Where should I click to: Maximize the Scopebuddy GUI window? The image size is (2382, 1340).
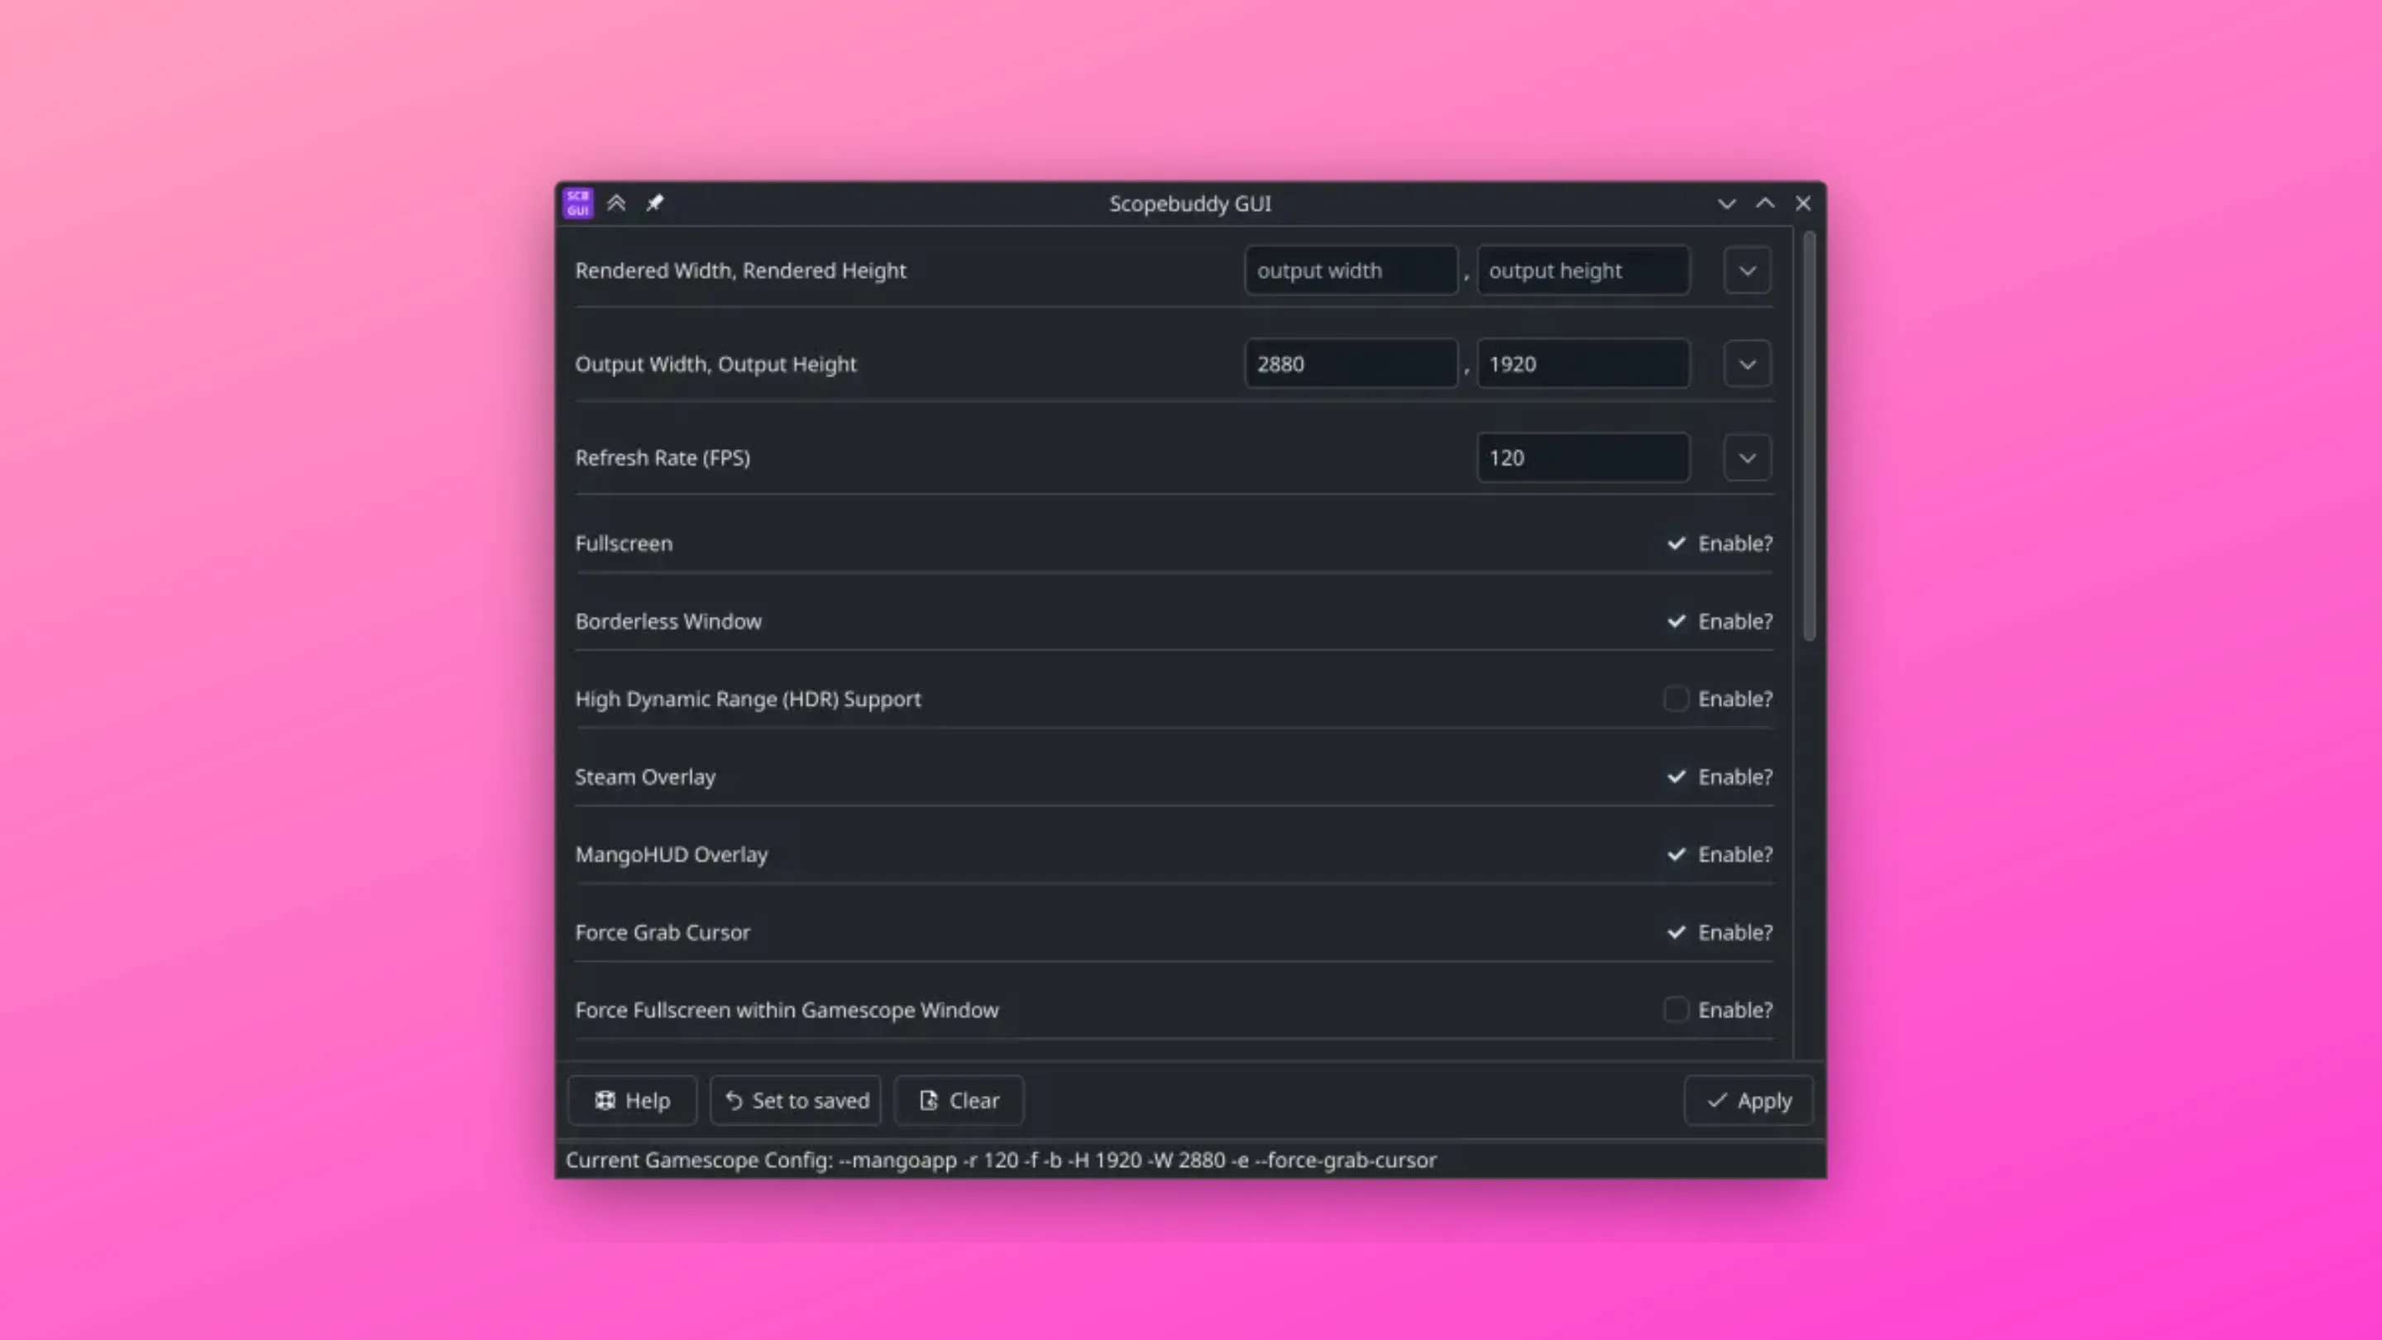coord(1765,203)
